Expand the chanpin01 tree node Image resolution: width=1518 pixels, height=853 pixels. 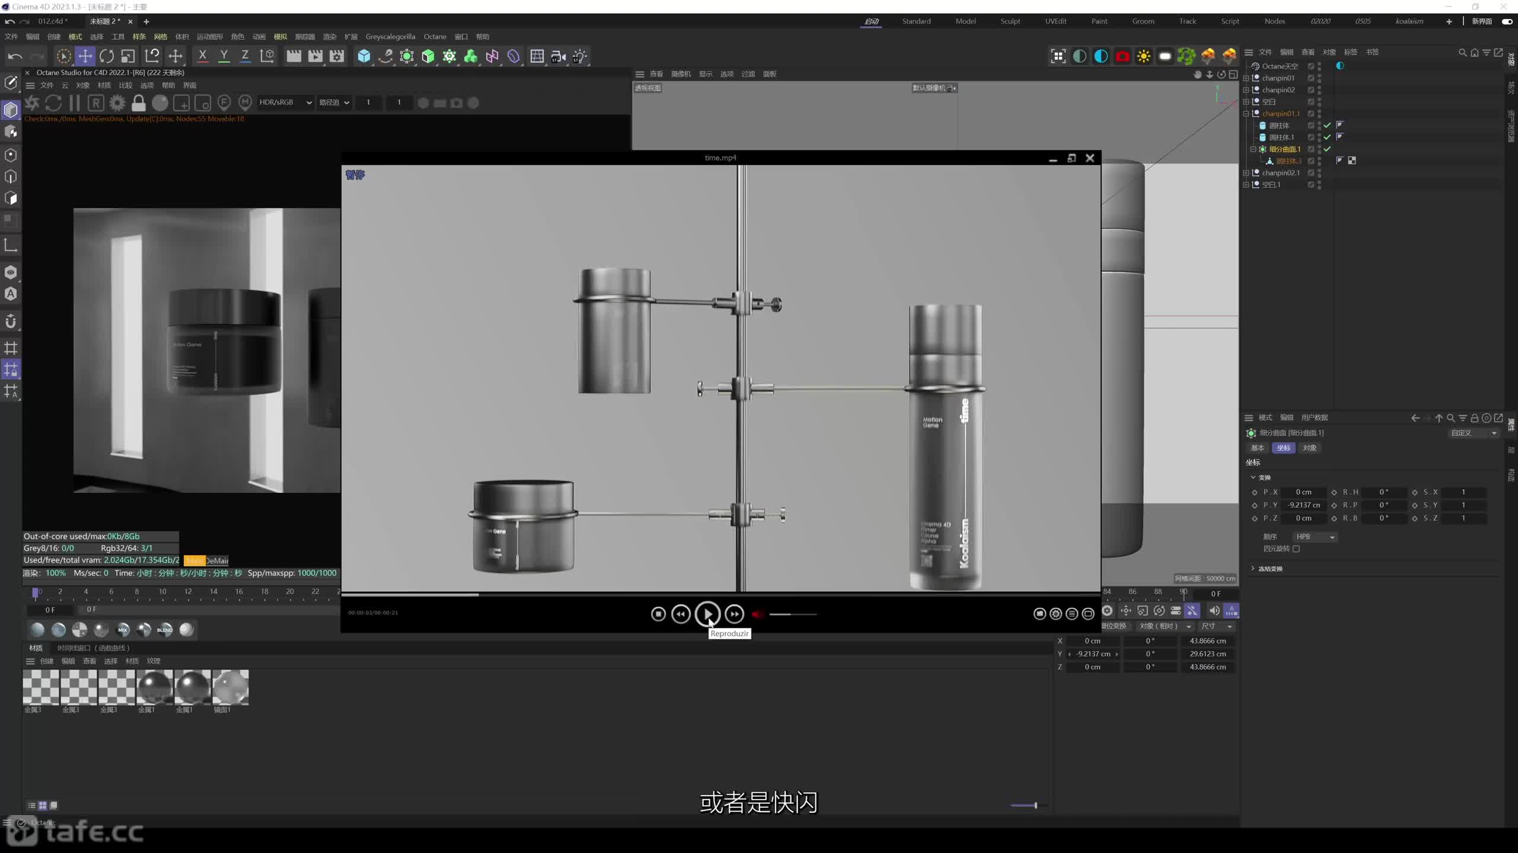[1246, 78]
